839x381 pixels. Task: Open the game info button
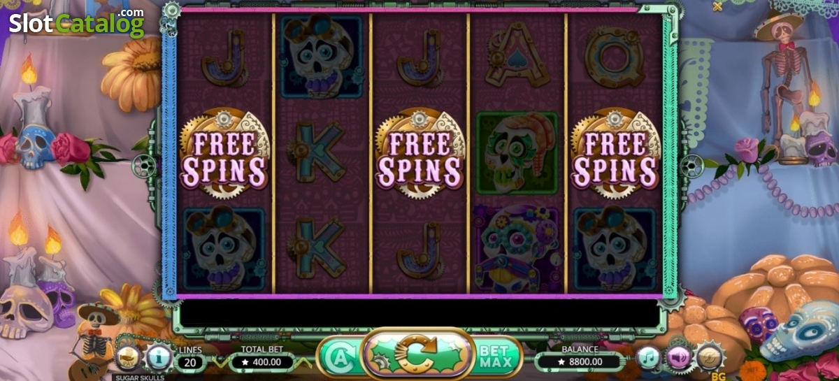pyautogui.click(x=159, y=358)
